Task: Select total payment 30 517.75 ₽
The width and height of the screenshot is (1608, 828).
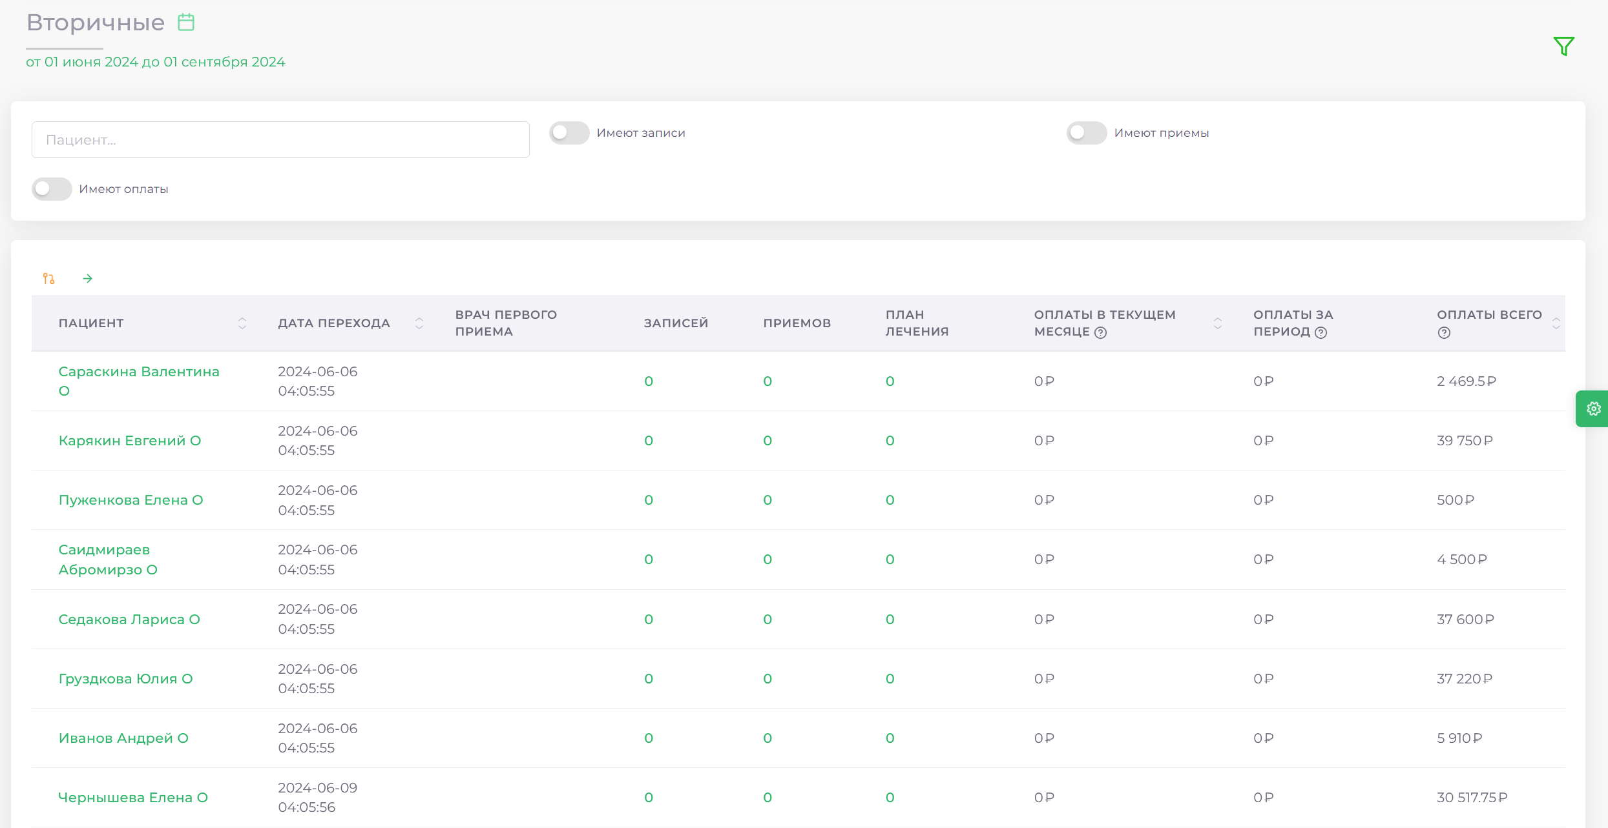Action: pyautogui.click(x=1472, y=798)
